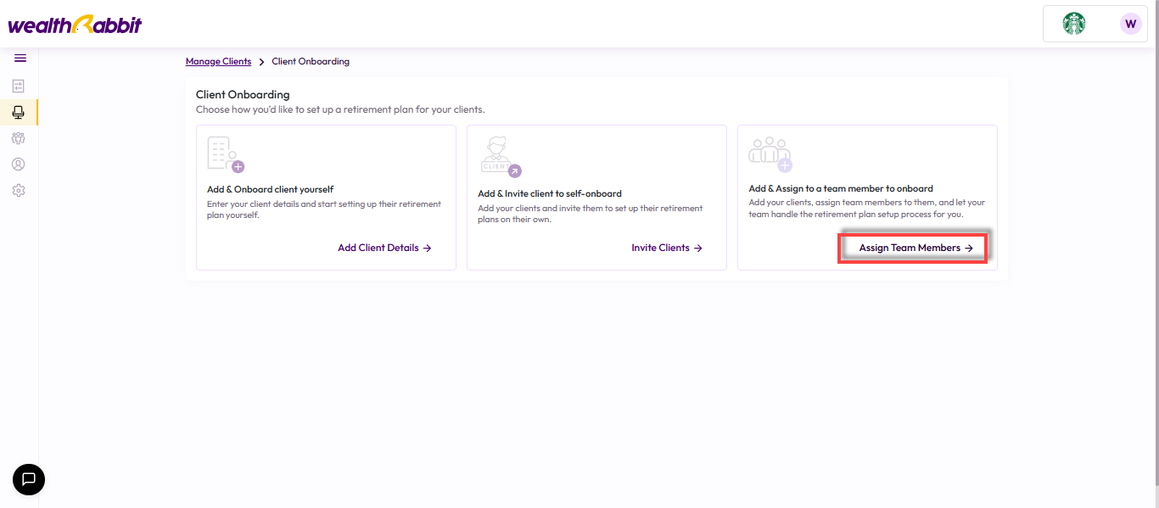Click the Client Onboarding breadcrumb item
Image resolution: width=1159 pixels, height=508 pixels.
[311, 62]
